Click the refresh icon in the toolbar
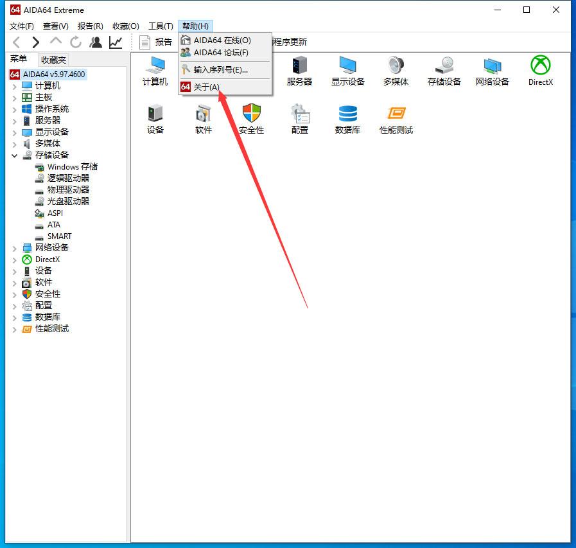Image resolution: width=576 pixels, height=548 pixels. (x=76, y=42)
